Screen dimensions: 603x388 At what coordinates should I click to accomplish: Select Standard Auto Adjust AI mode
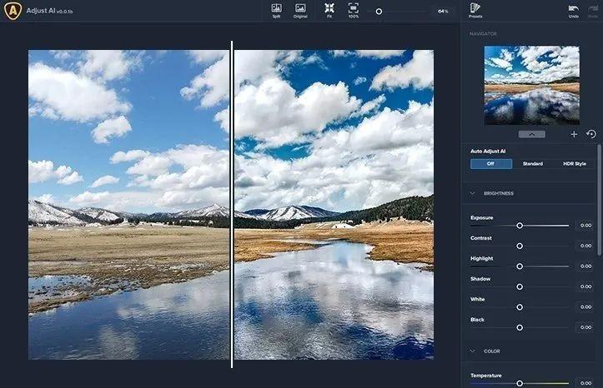(533, 164)
